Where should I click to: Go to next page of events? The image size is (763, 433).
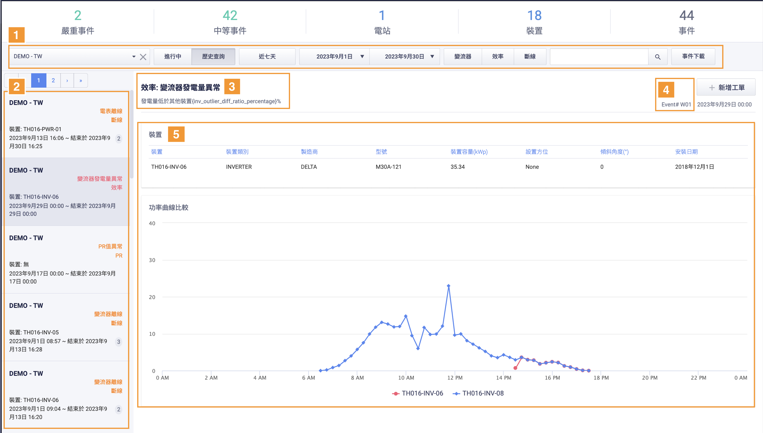pos(67,81)
